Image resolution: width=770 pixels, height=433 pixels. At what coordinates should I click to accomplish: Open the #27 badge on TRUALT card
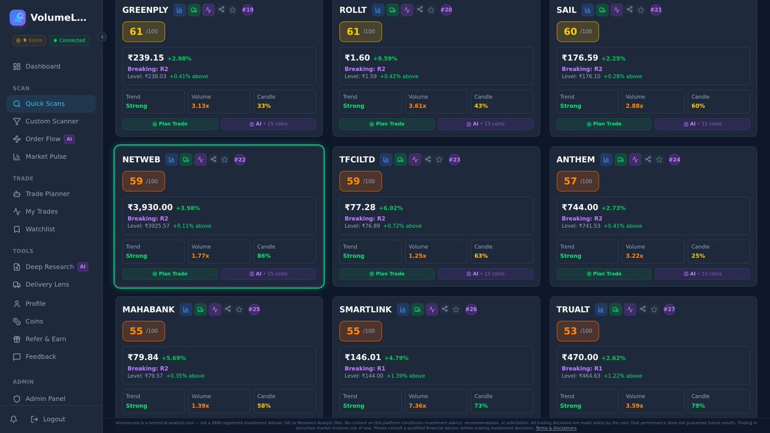(669, 309)
